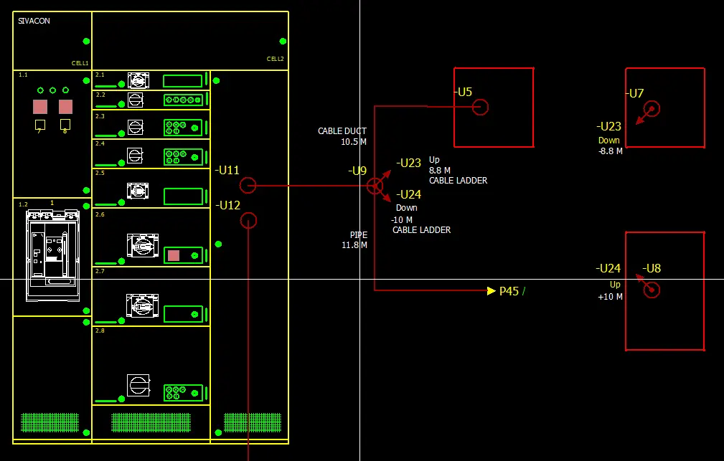Select the switch symbol in row 2.8
This screenshot has height=461, width=724.
click(x=138, y=385)
